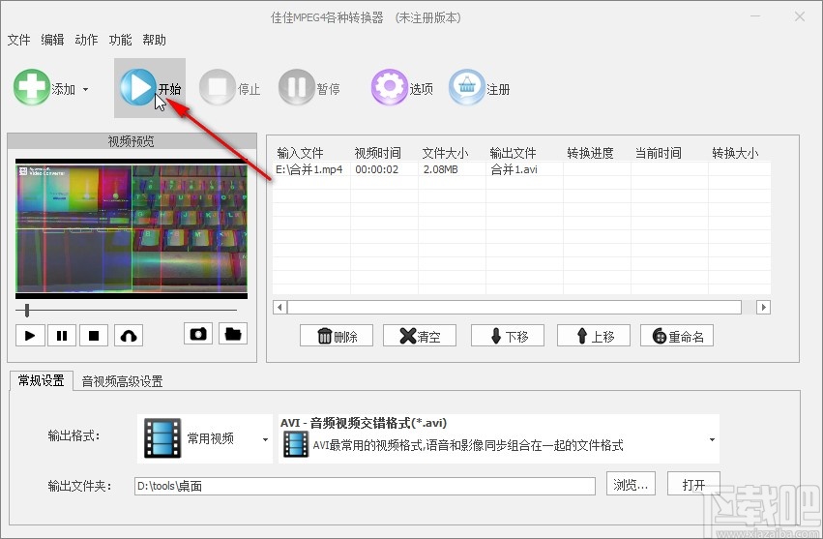
Task: Clear the file list with 清空
Action: (x=420, y=336)
